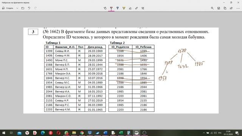Click the Таблица 1 heading
Screen dimensions: 242x136
click(53, 43)
